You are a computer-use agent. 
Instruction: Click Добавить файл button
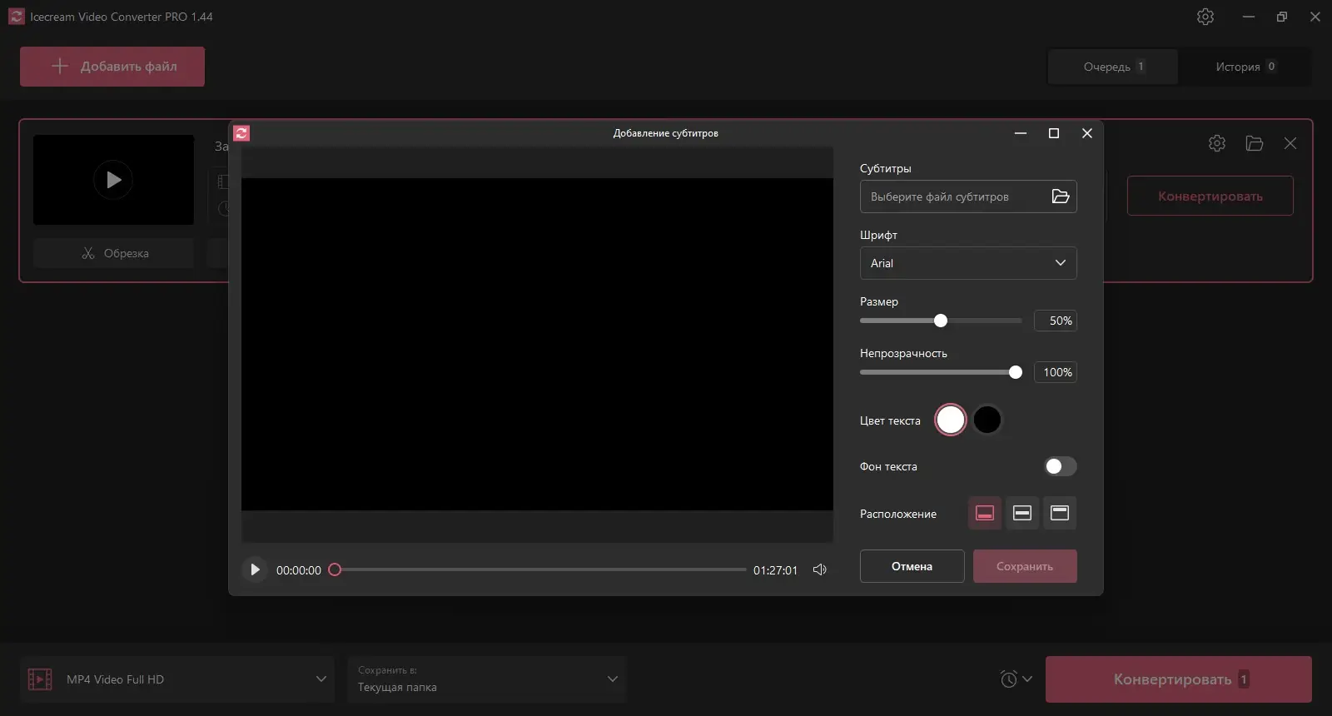coord(112,67)
